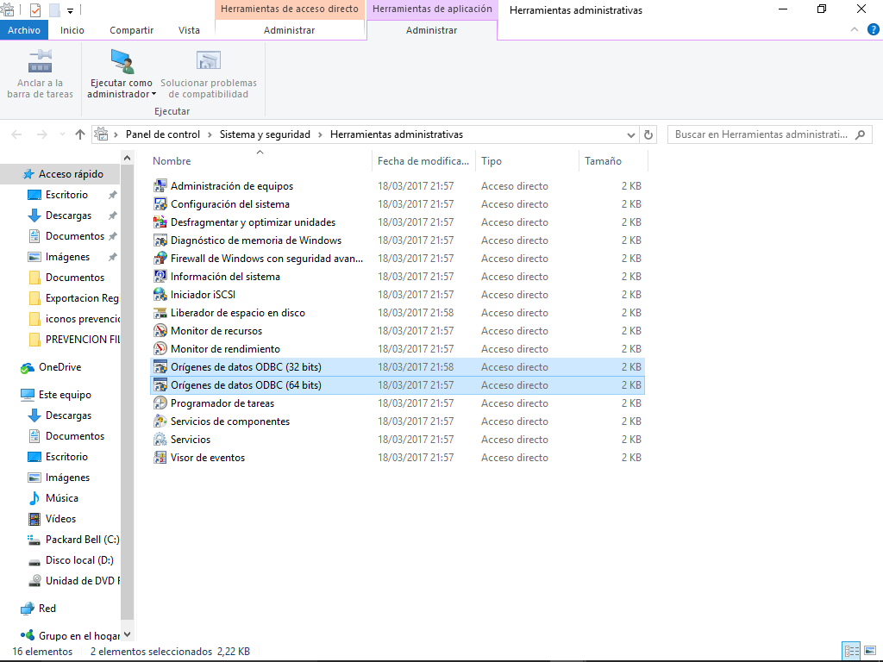Open OneDrive in the navigation pane
Viewport: 883px width, 662px height.
click(60, 367)
